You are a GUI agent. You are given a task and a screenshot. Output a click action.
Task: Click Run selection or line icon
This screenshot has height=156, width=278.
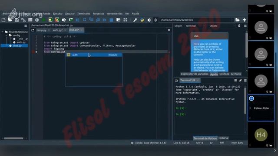pos(64,20)
